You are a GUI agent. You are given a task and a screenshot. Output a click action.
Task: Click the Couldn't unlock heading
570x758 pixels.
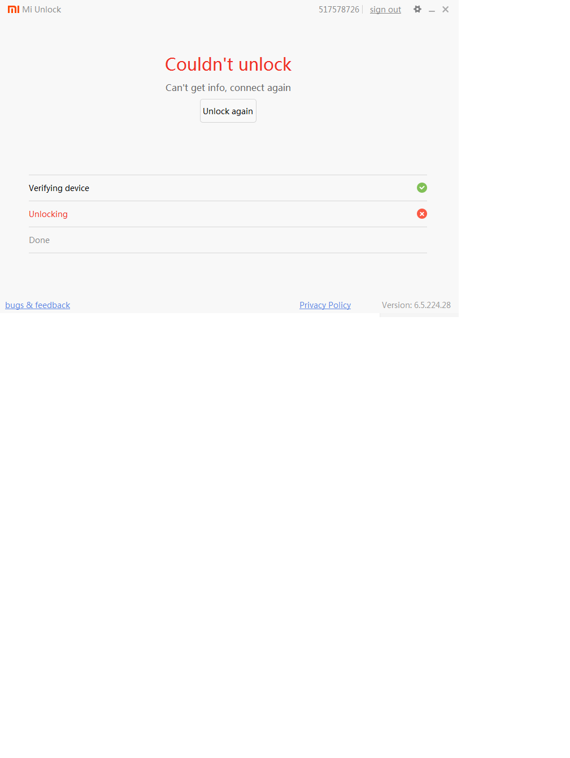coord(228,64)
